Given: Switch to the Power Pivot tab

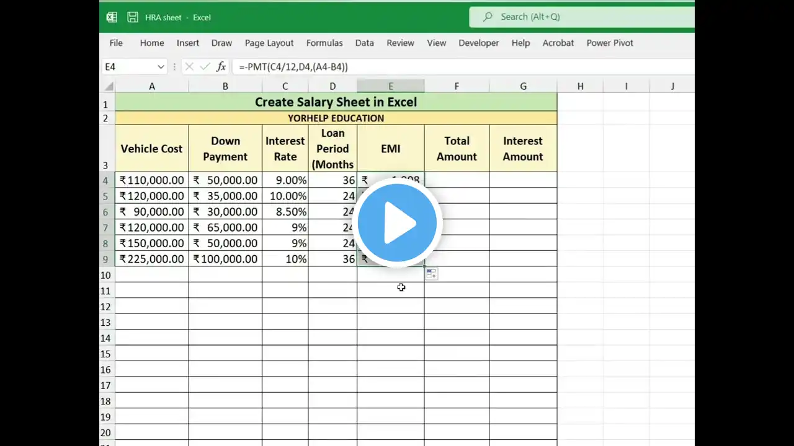Looking at the screenshot, I should (x=610, y=43).
